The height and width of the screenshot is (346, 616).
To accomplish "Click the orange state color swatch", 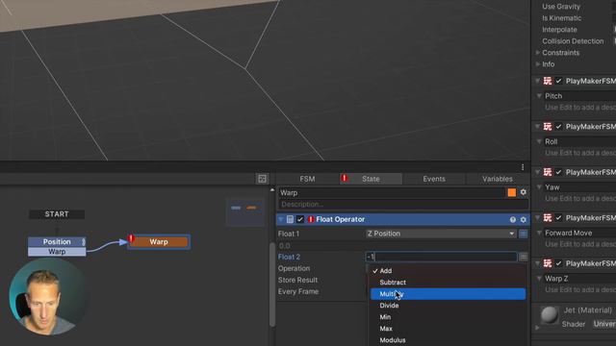I will [511, 192].
